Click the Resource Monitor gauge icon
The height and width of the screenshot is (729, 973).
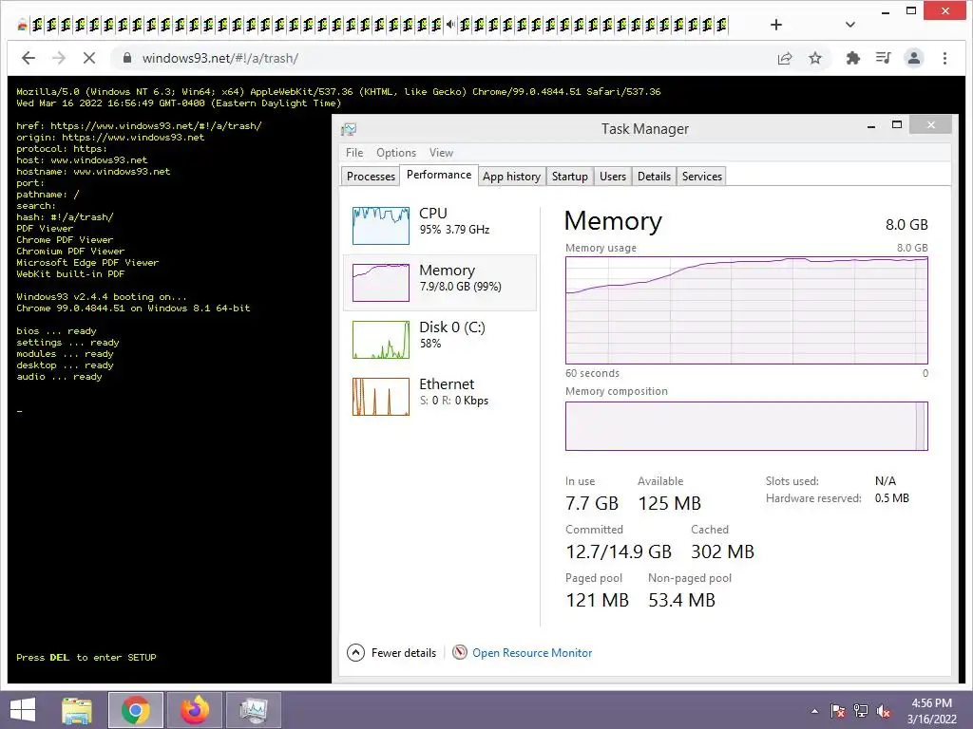point(460,652)
